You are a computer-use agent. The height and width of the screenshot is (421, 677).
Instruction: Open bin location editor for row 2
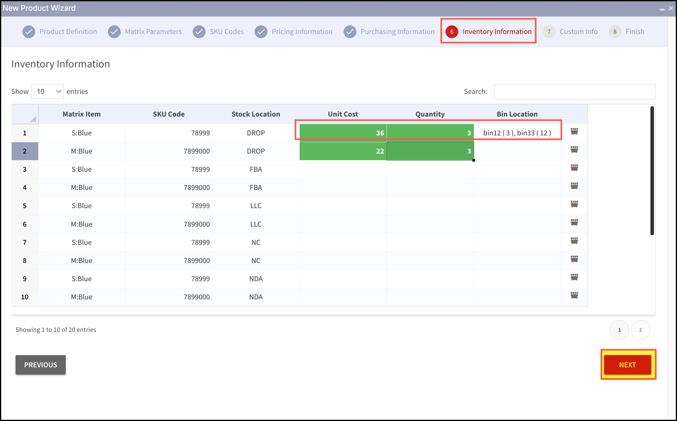pos(574,150)
